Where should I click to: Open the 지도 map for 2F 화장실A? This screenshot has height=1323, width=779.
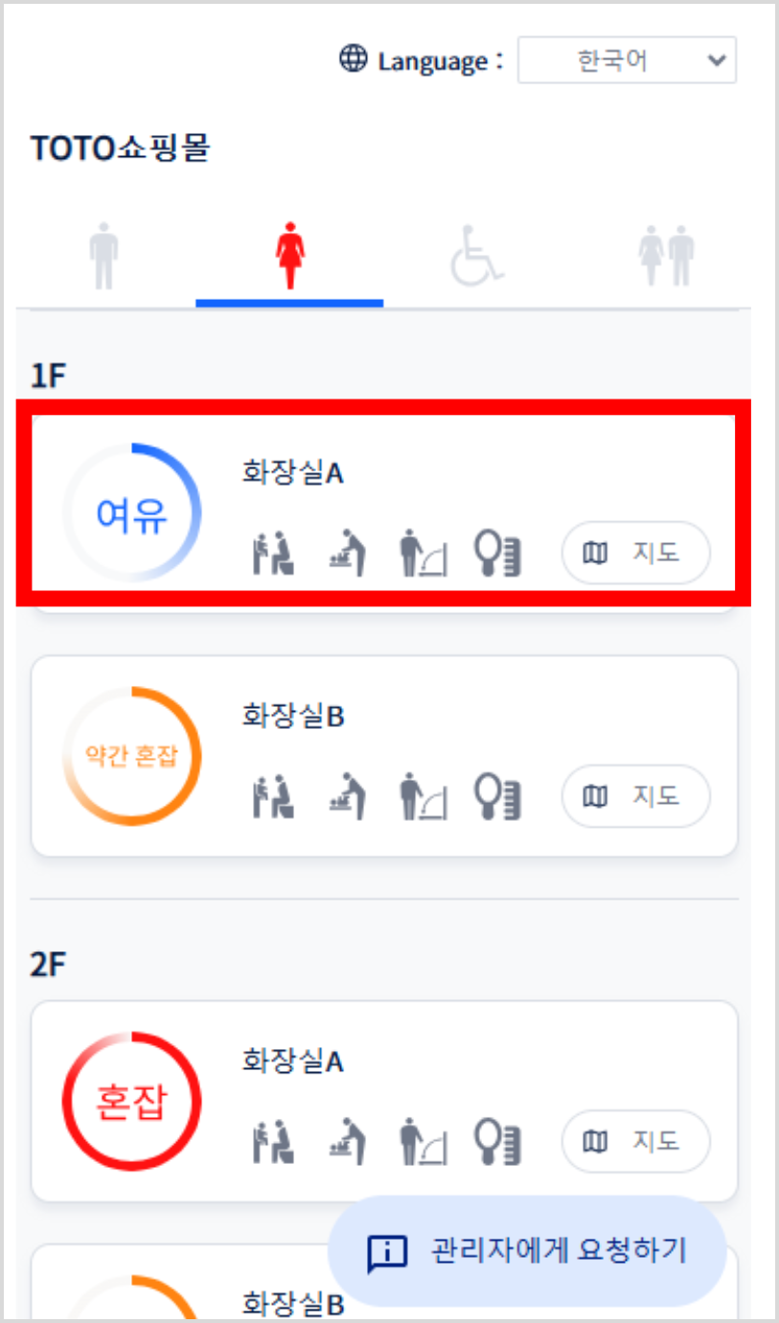[635, 1141]
